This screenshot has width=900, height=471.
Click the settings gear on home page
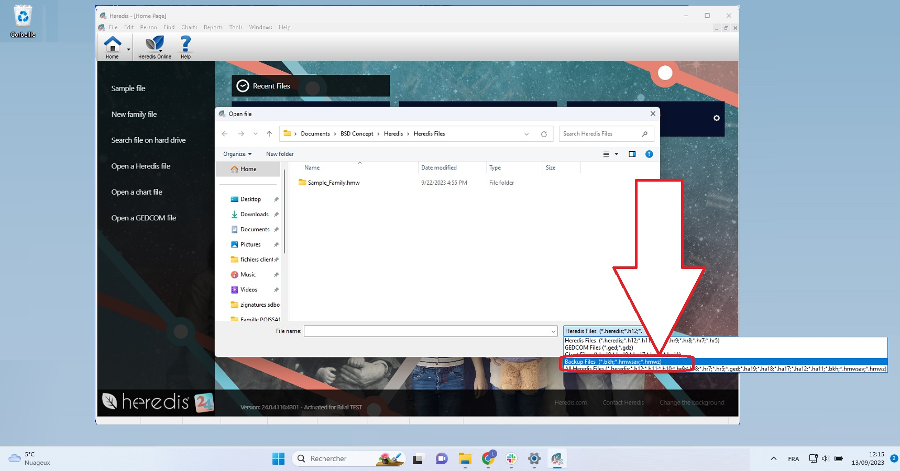coord(716,118)
